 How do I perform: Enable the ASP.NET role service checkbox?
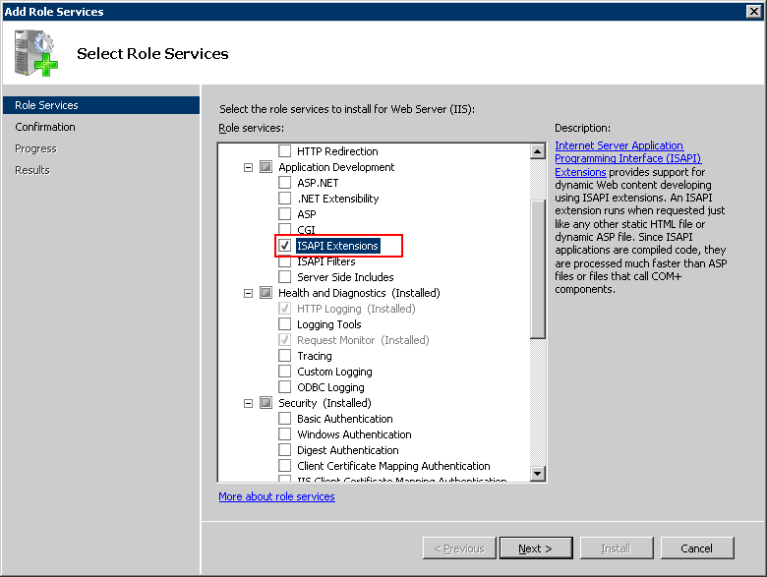pyautogui.click(x=285, y=183)
